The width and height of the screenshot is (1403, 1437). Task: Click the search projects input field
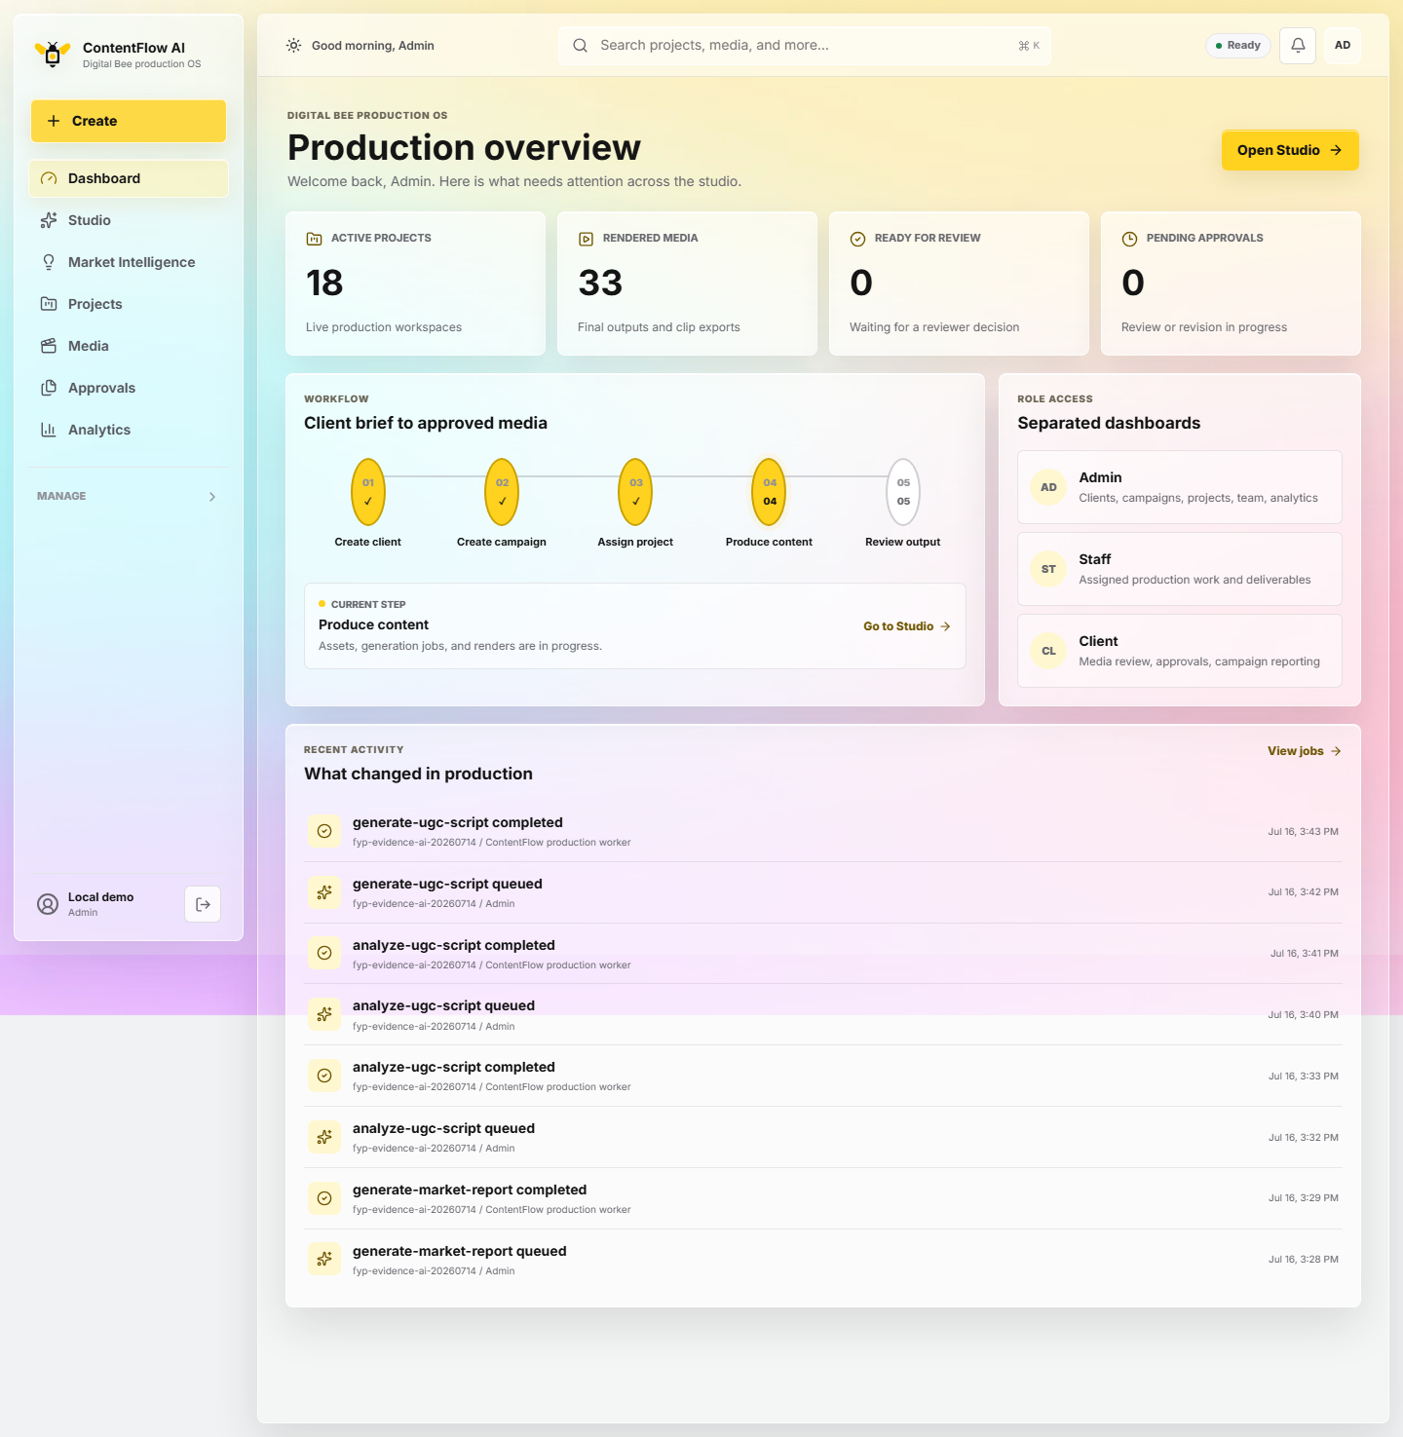click(x=805, y=45)
